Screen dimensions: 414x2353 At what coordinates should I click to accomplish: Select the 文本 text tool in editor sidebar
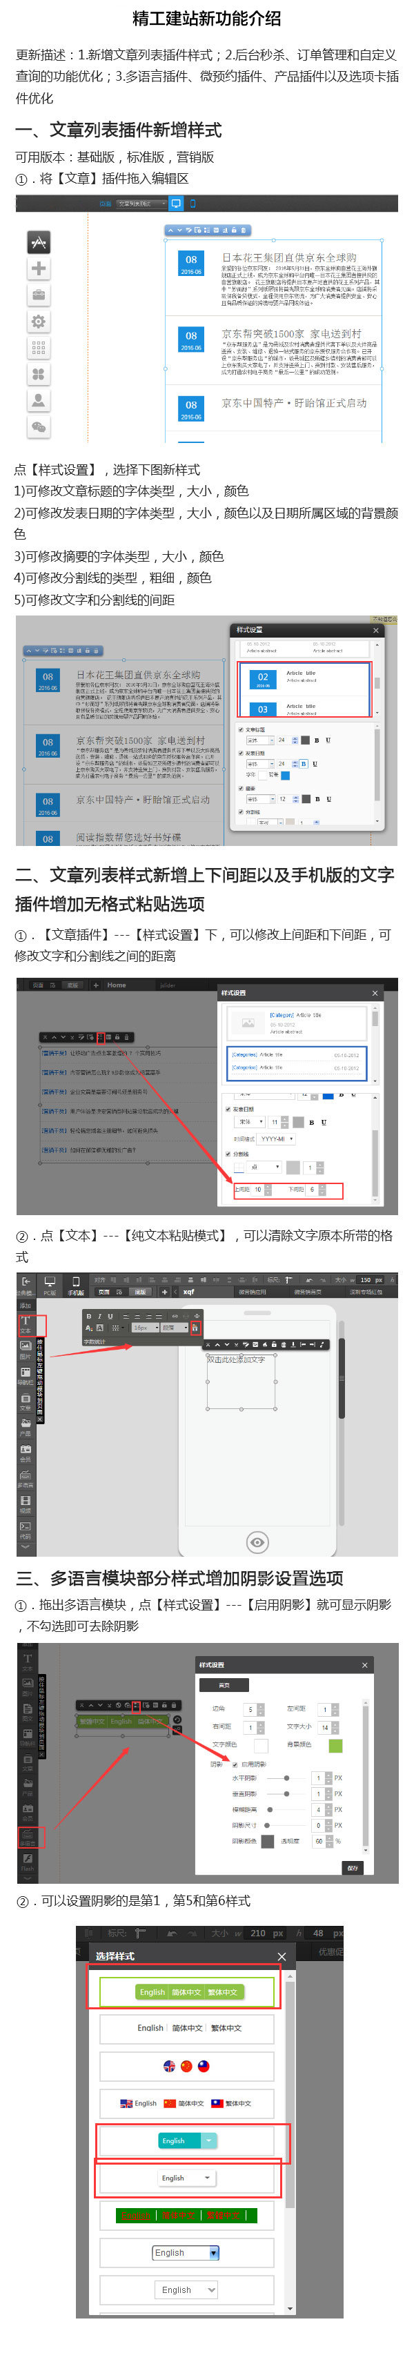26,1323
